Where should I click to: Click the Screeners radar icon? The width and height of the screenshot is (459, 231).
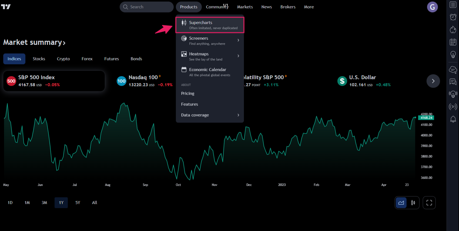tap(184, 38)
